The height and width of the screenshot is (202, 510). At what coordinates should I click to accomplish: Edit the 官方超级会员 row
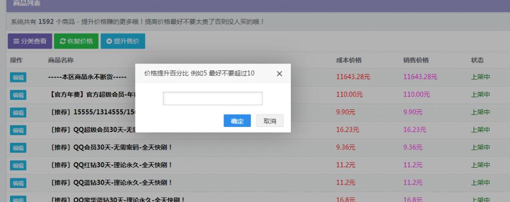point(18,95)
